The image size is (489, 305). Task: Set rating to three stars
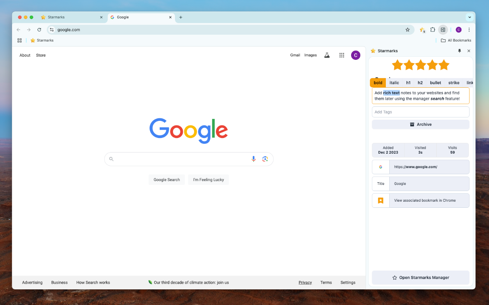pyautogui.click(x=421, y=65)
